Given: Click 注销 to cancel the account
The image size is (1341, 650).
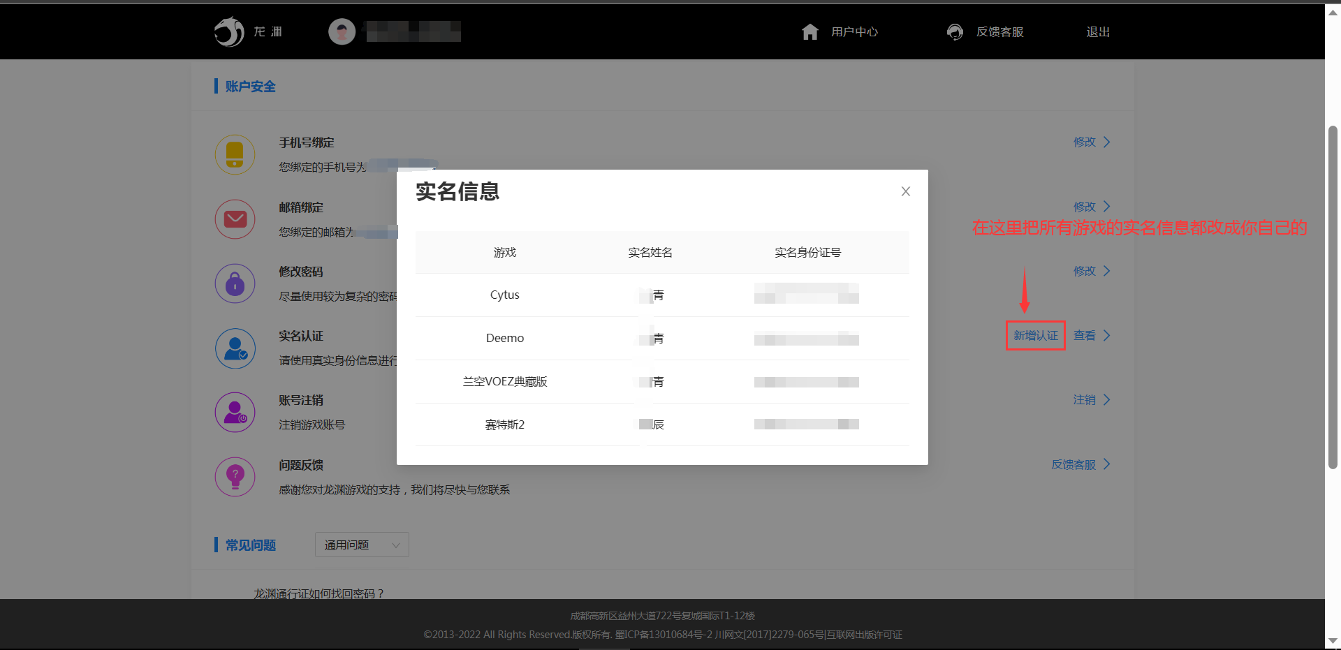Looking at the screenshot, I should [1085, 400].
